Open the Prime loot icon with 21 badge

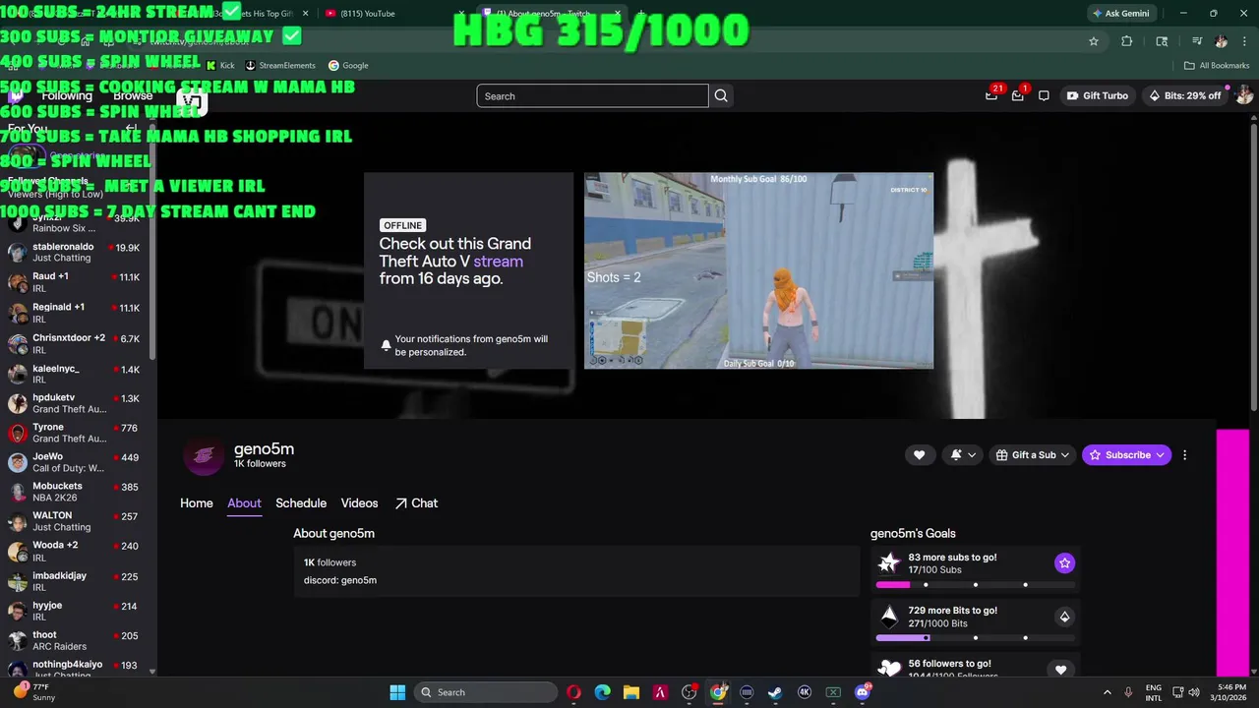click(x=991, y=95)
